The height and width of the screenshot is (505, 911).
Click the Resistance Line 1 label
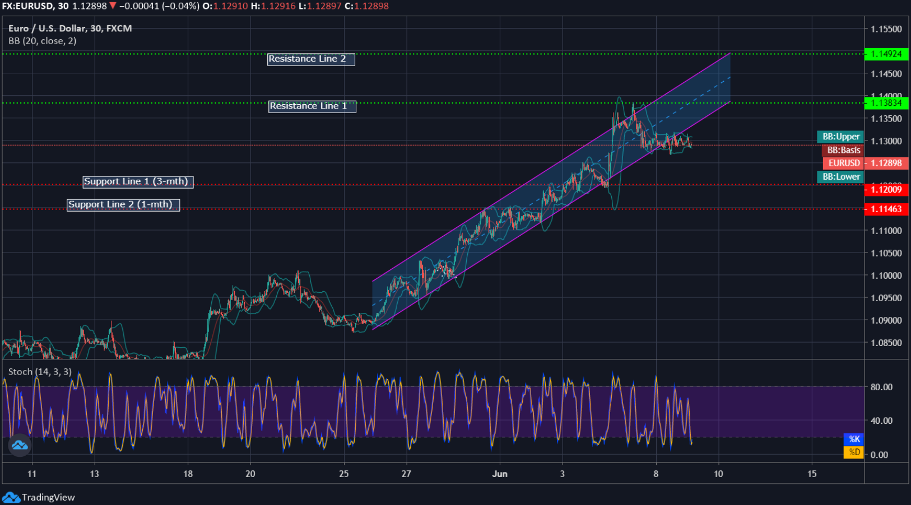click(x=312, y=106)
